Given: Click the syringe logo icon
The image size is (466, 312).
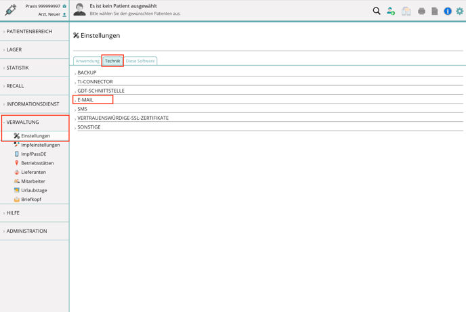Looking at the screenshot, I should click(11, 10).
